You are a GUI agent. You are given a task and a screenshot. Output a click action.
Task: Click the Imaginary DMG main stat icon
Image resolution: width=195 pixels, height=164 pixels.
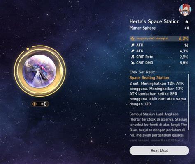point(132,39)
